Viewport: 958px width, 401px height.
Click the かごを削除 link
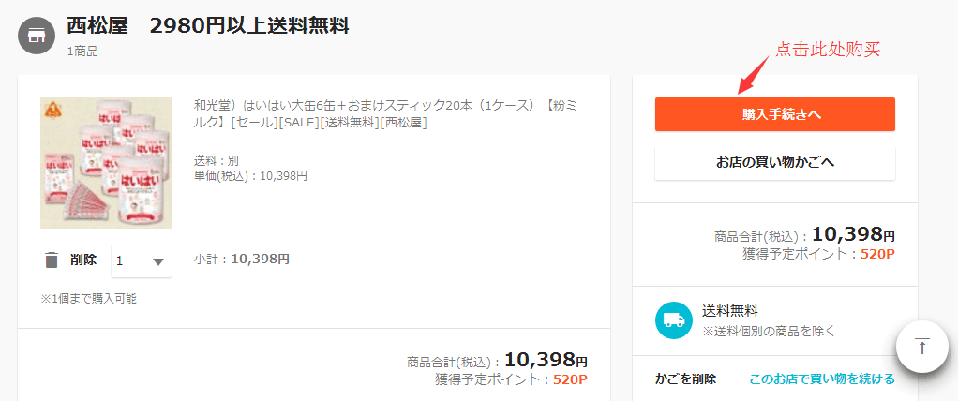coord(685,379)
